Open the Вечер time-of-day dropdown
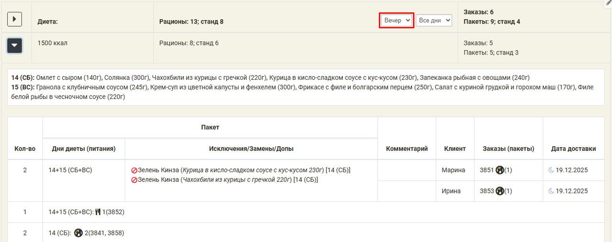The width and height of the screenshot is (612, 242). 396,21
